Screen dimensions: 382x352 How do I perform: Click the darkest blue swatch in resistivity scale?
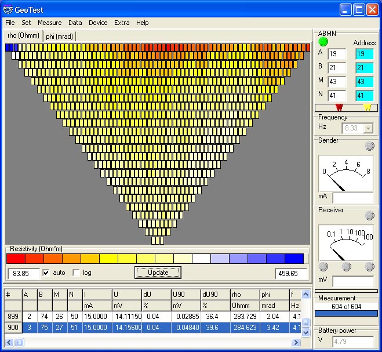[294, 259]
